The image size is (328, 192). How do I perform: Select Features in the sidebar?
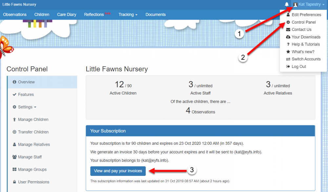click(26, 95)
